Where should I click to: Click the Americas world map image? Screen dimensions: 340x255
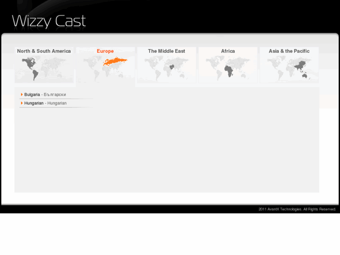[44, 68]
